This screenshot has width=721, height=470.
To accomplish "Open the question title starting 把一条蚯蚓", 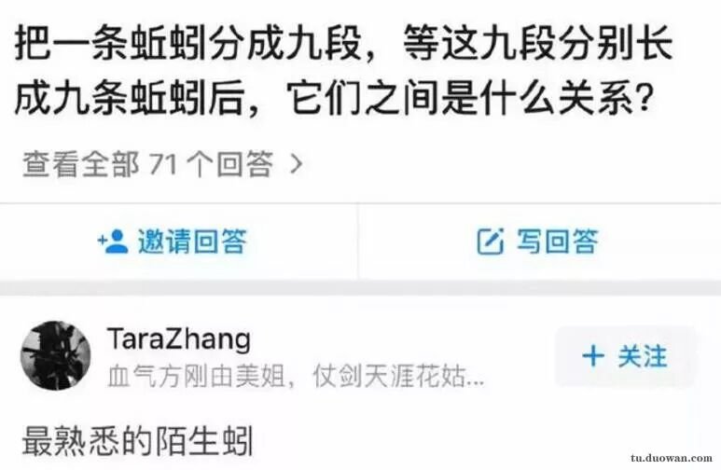I will 343,71.
